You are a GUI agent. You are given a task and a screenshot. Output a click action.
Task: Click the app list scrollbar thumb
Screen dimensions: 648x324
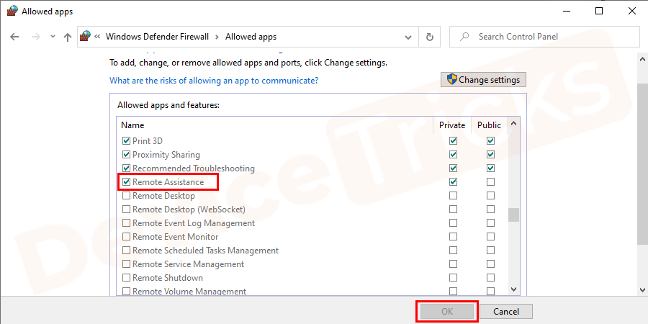point(513,215)
